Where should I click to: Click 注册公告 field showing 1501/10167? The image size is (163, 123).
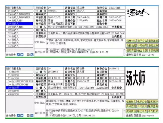point(86,81)
